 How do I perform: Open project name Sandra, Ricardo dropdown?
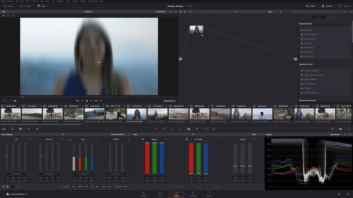(176, 6)
